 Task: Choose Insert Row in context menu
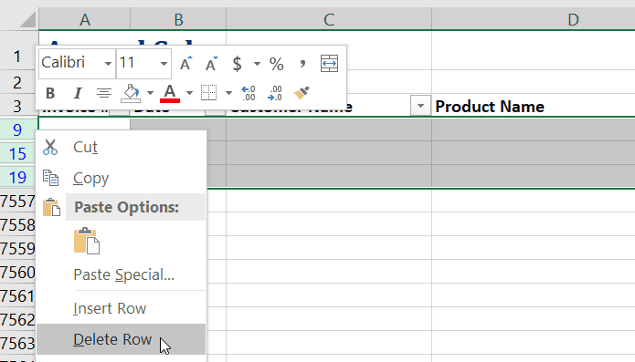coord(122,309)
